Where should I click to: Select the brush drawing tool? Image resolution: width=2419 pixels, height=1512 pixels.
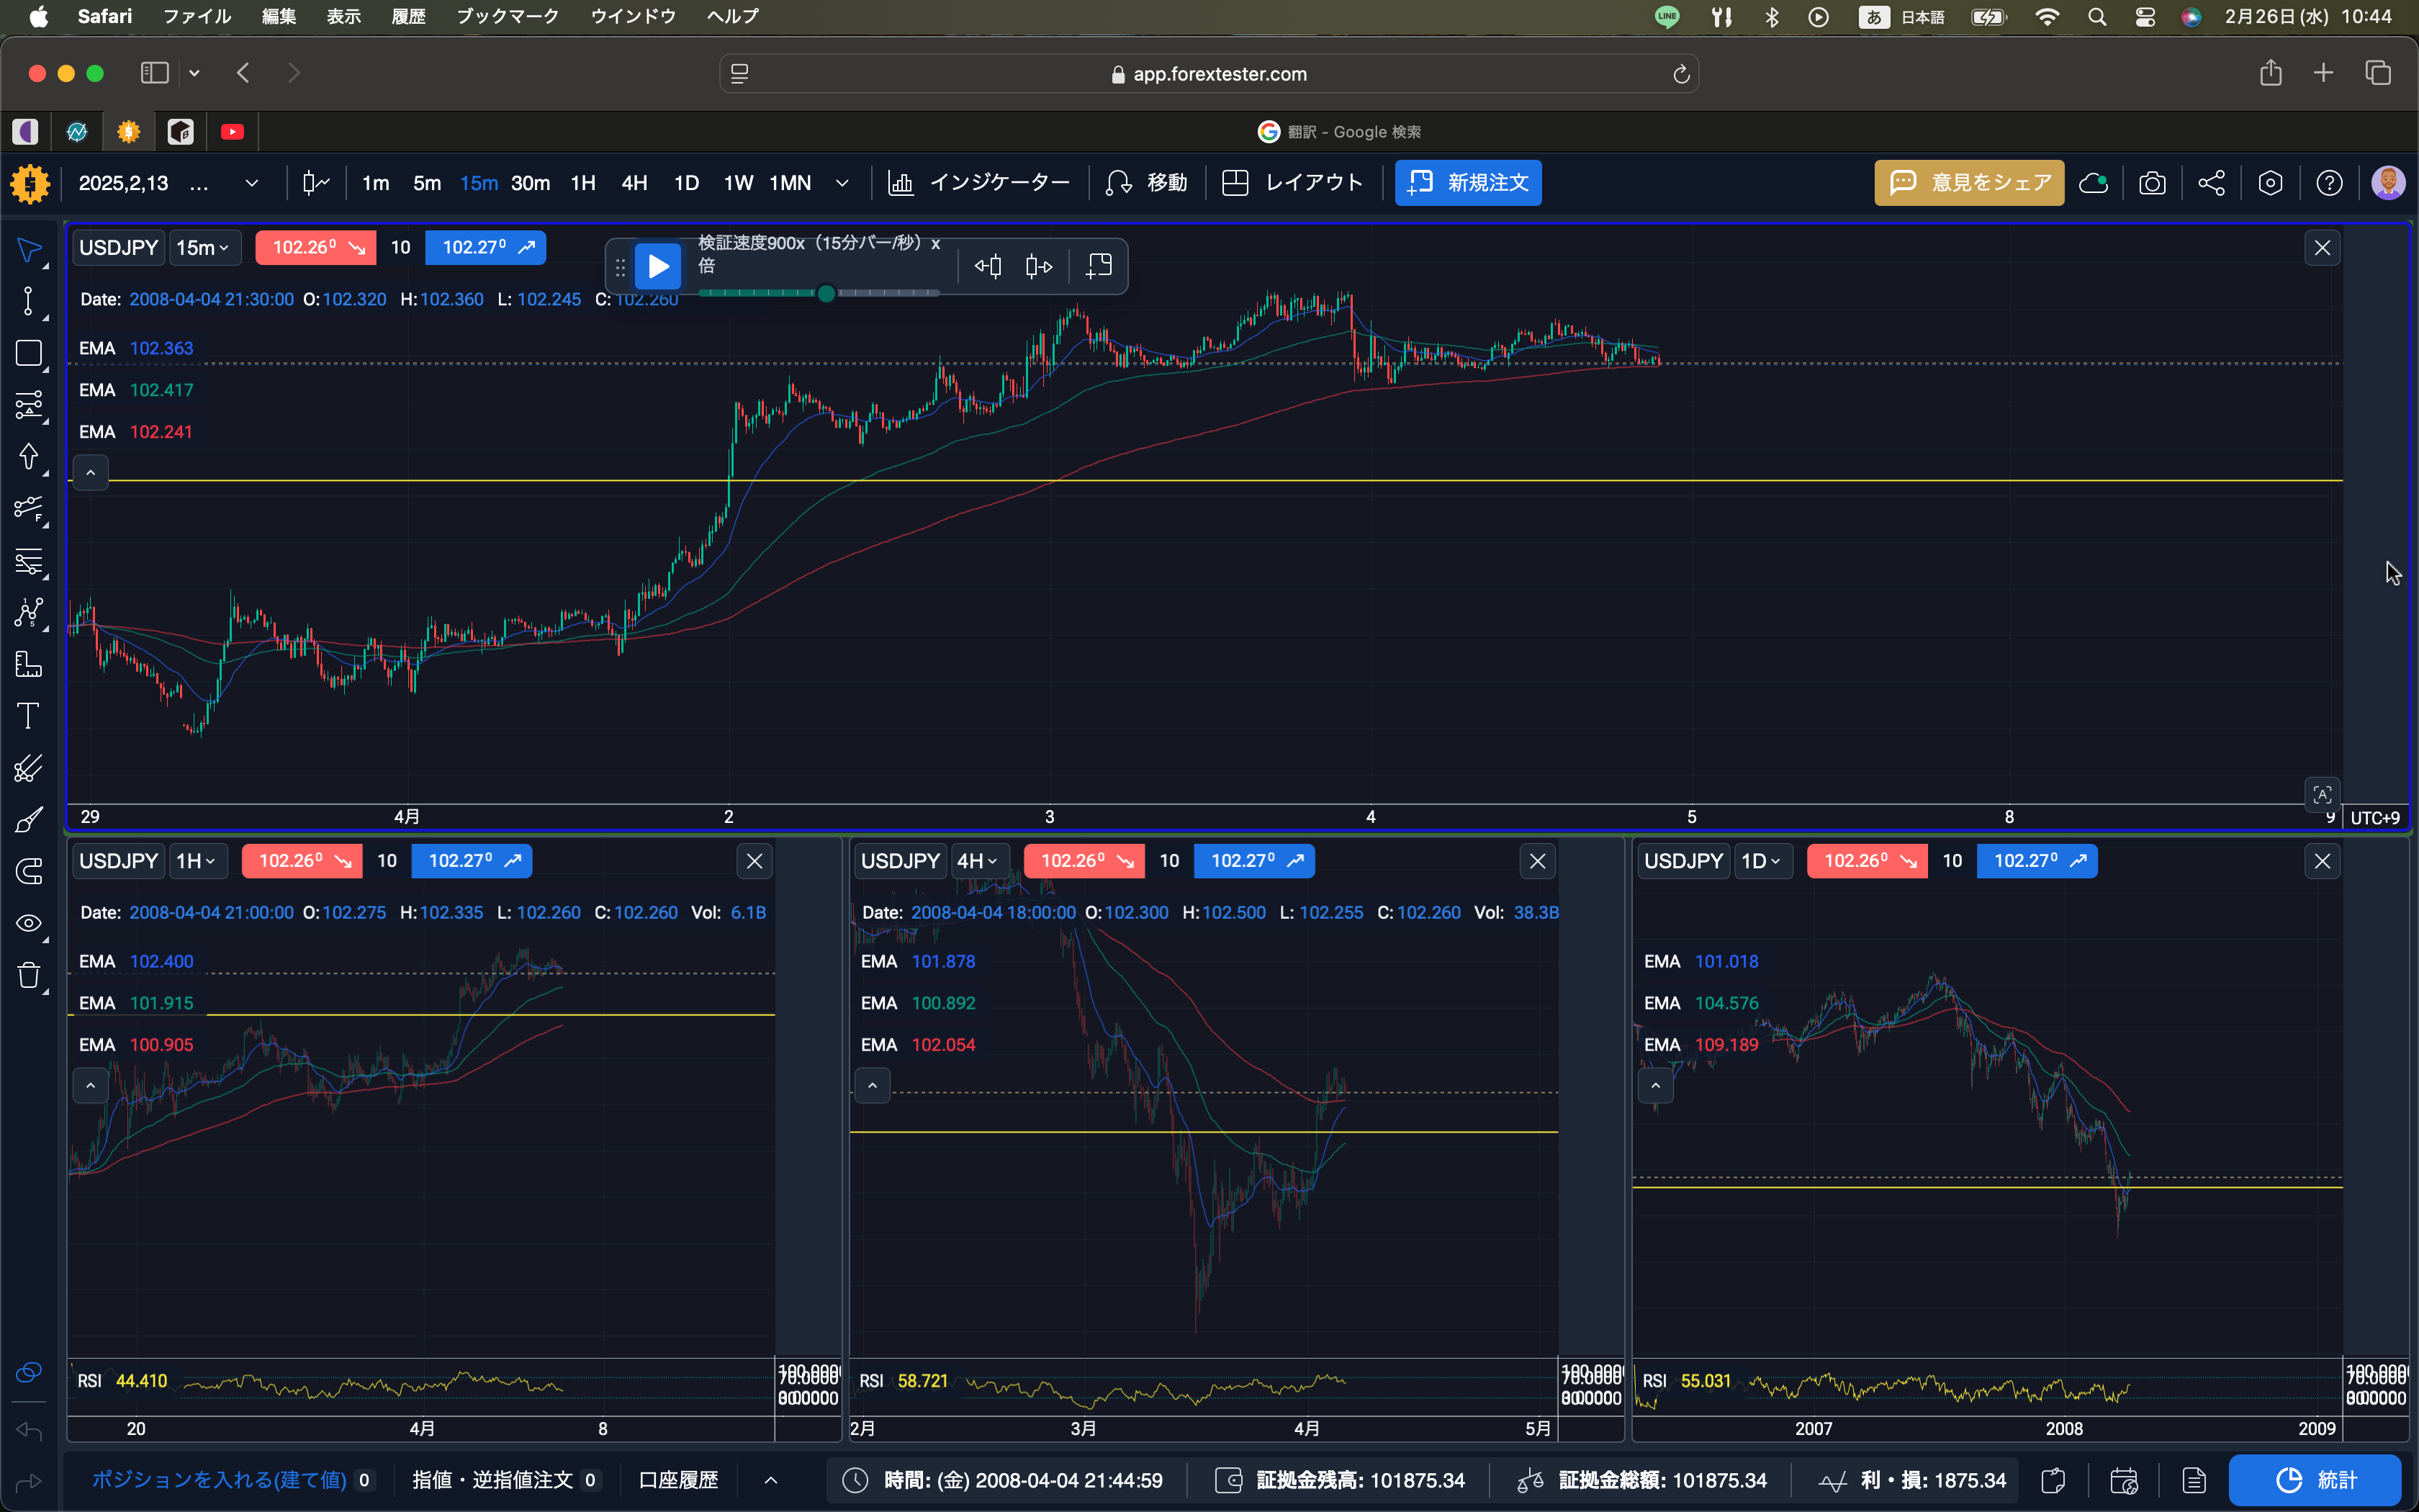[x=28, y=820]
